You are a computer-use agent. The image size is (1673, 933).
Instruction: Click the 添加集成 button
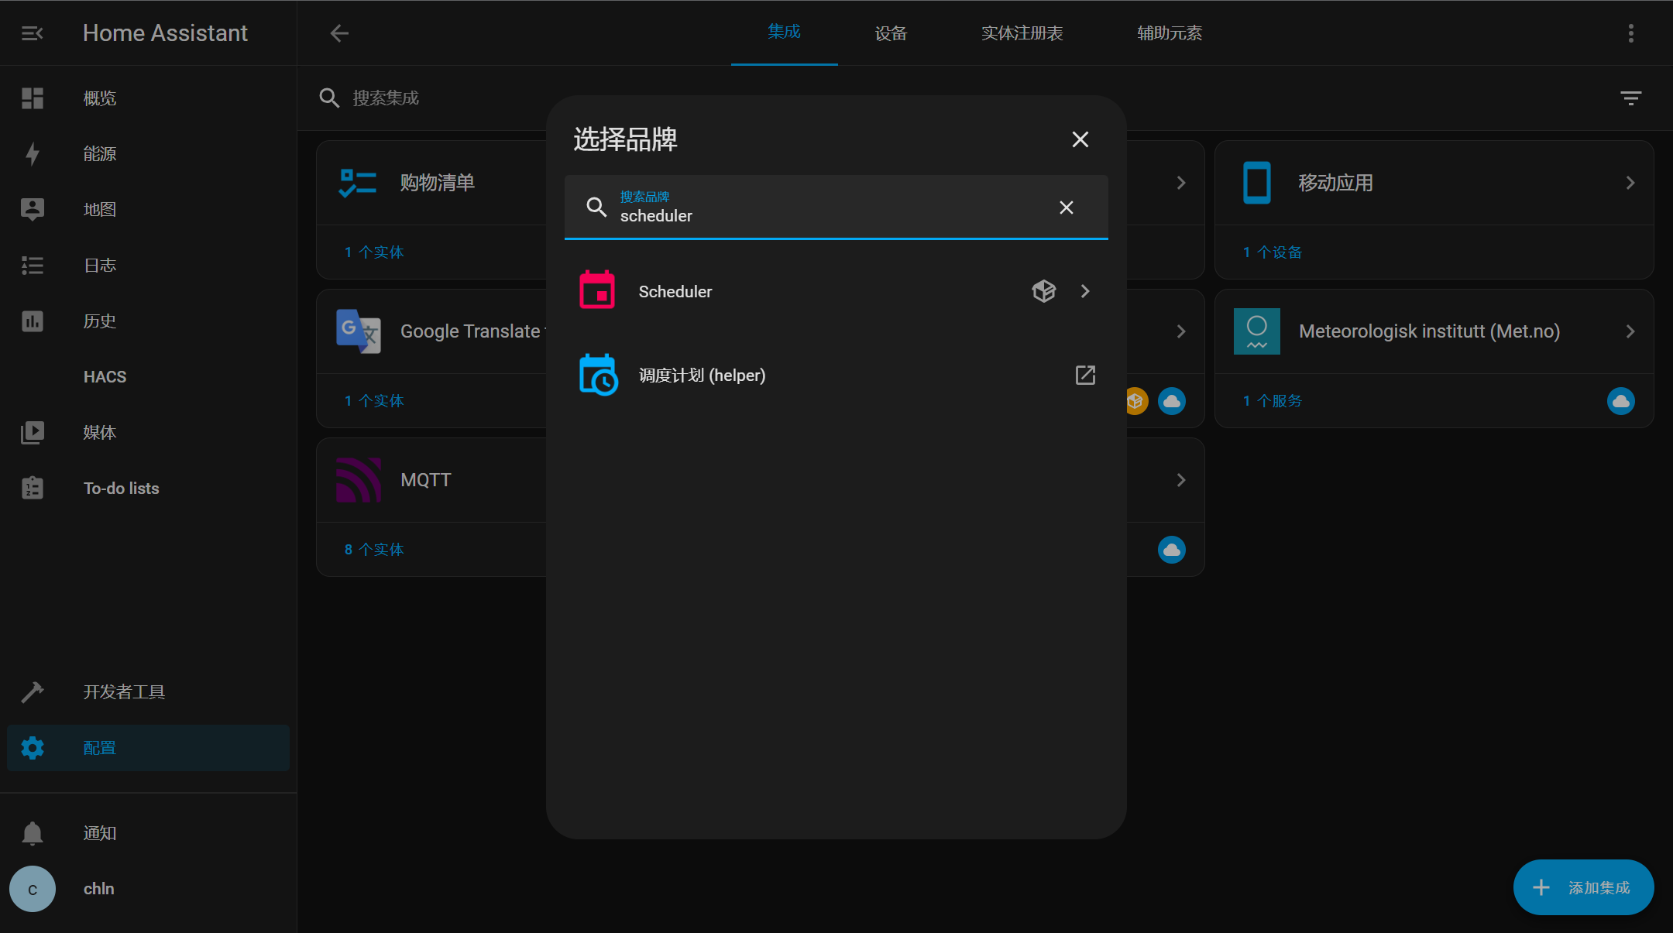click(1583, 887)
